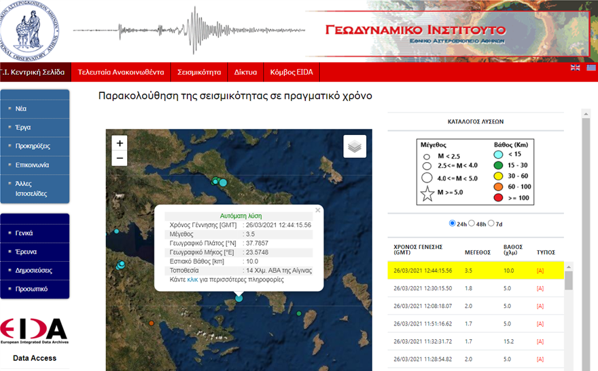Click the orange earthquake marker on map
This screenshot has width=598, height=371.
tap(152, 324)
